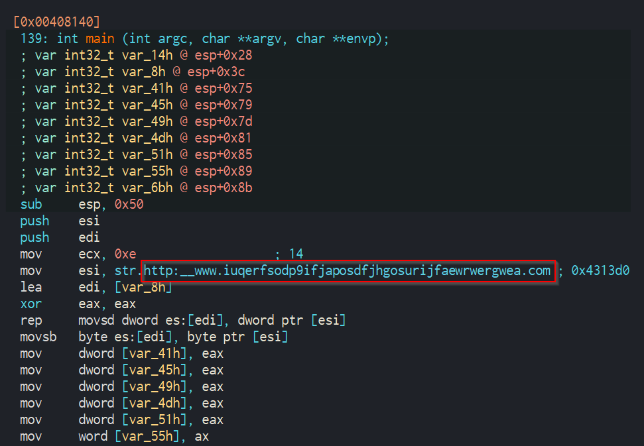Select mov dword [var_49h], eax line
This screenshot has height=446, width=644.
(122, 387)
